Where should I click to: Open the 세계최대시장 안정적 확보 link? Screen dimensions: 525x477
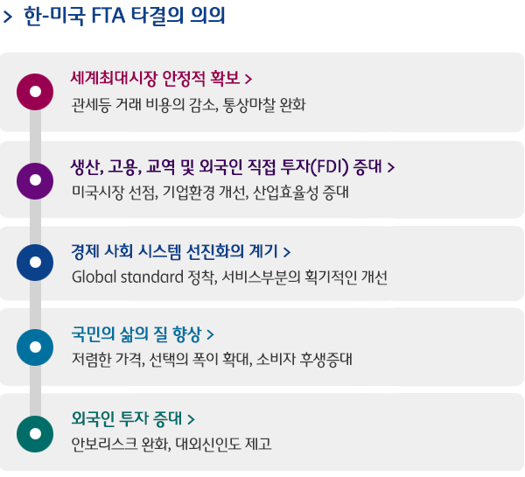tap(155, 79)
